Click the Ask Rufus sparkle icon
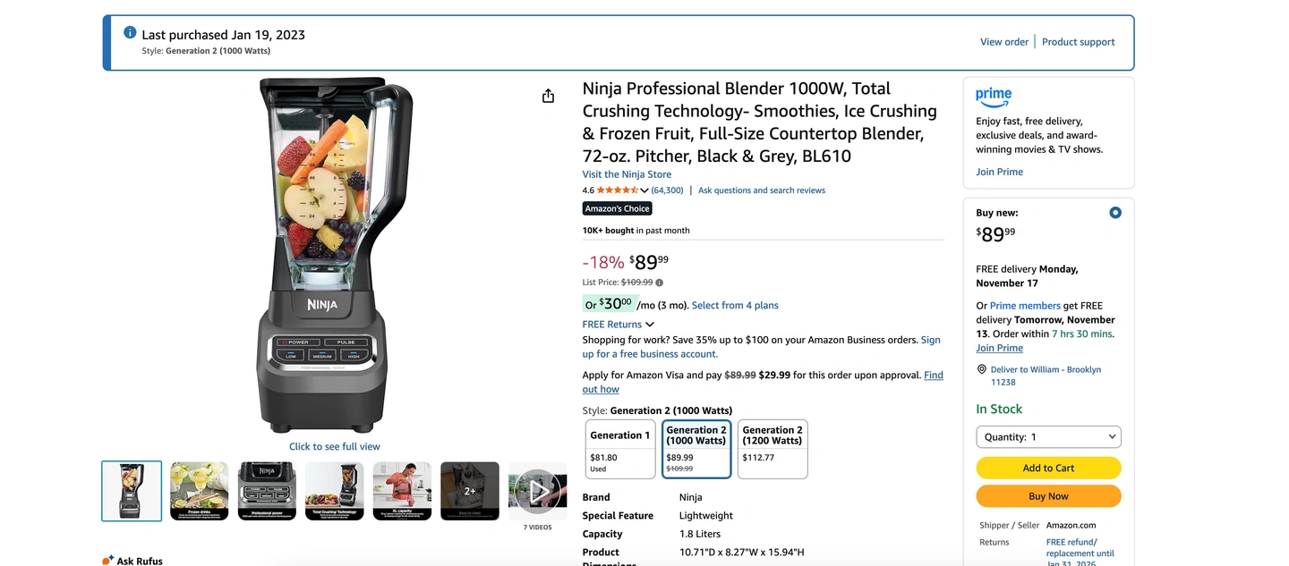This screenshot has width=1289, height=566. point(107,560)
